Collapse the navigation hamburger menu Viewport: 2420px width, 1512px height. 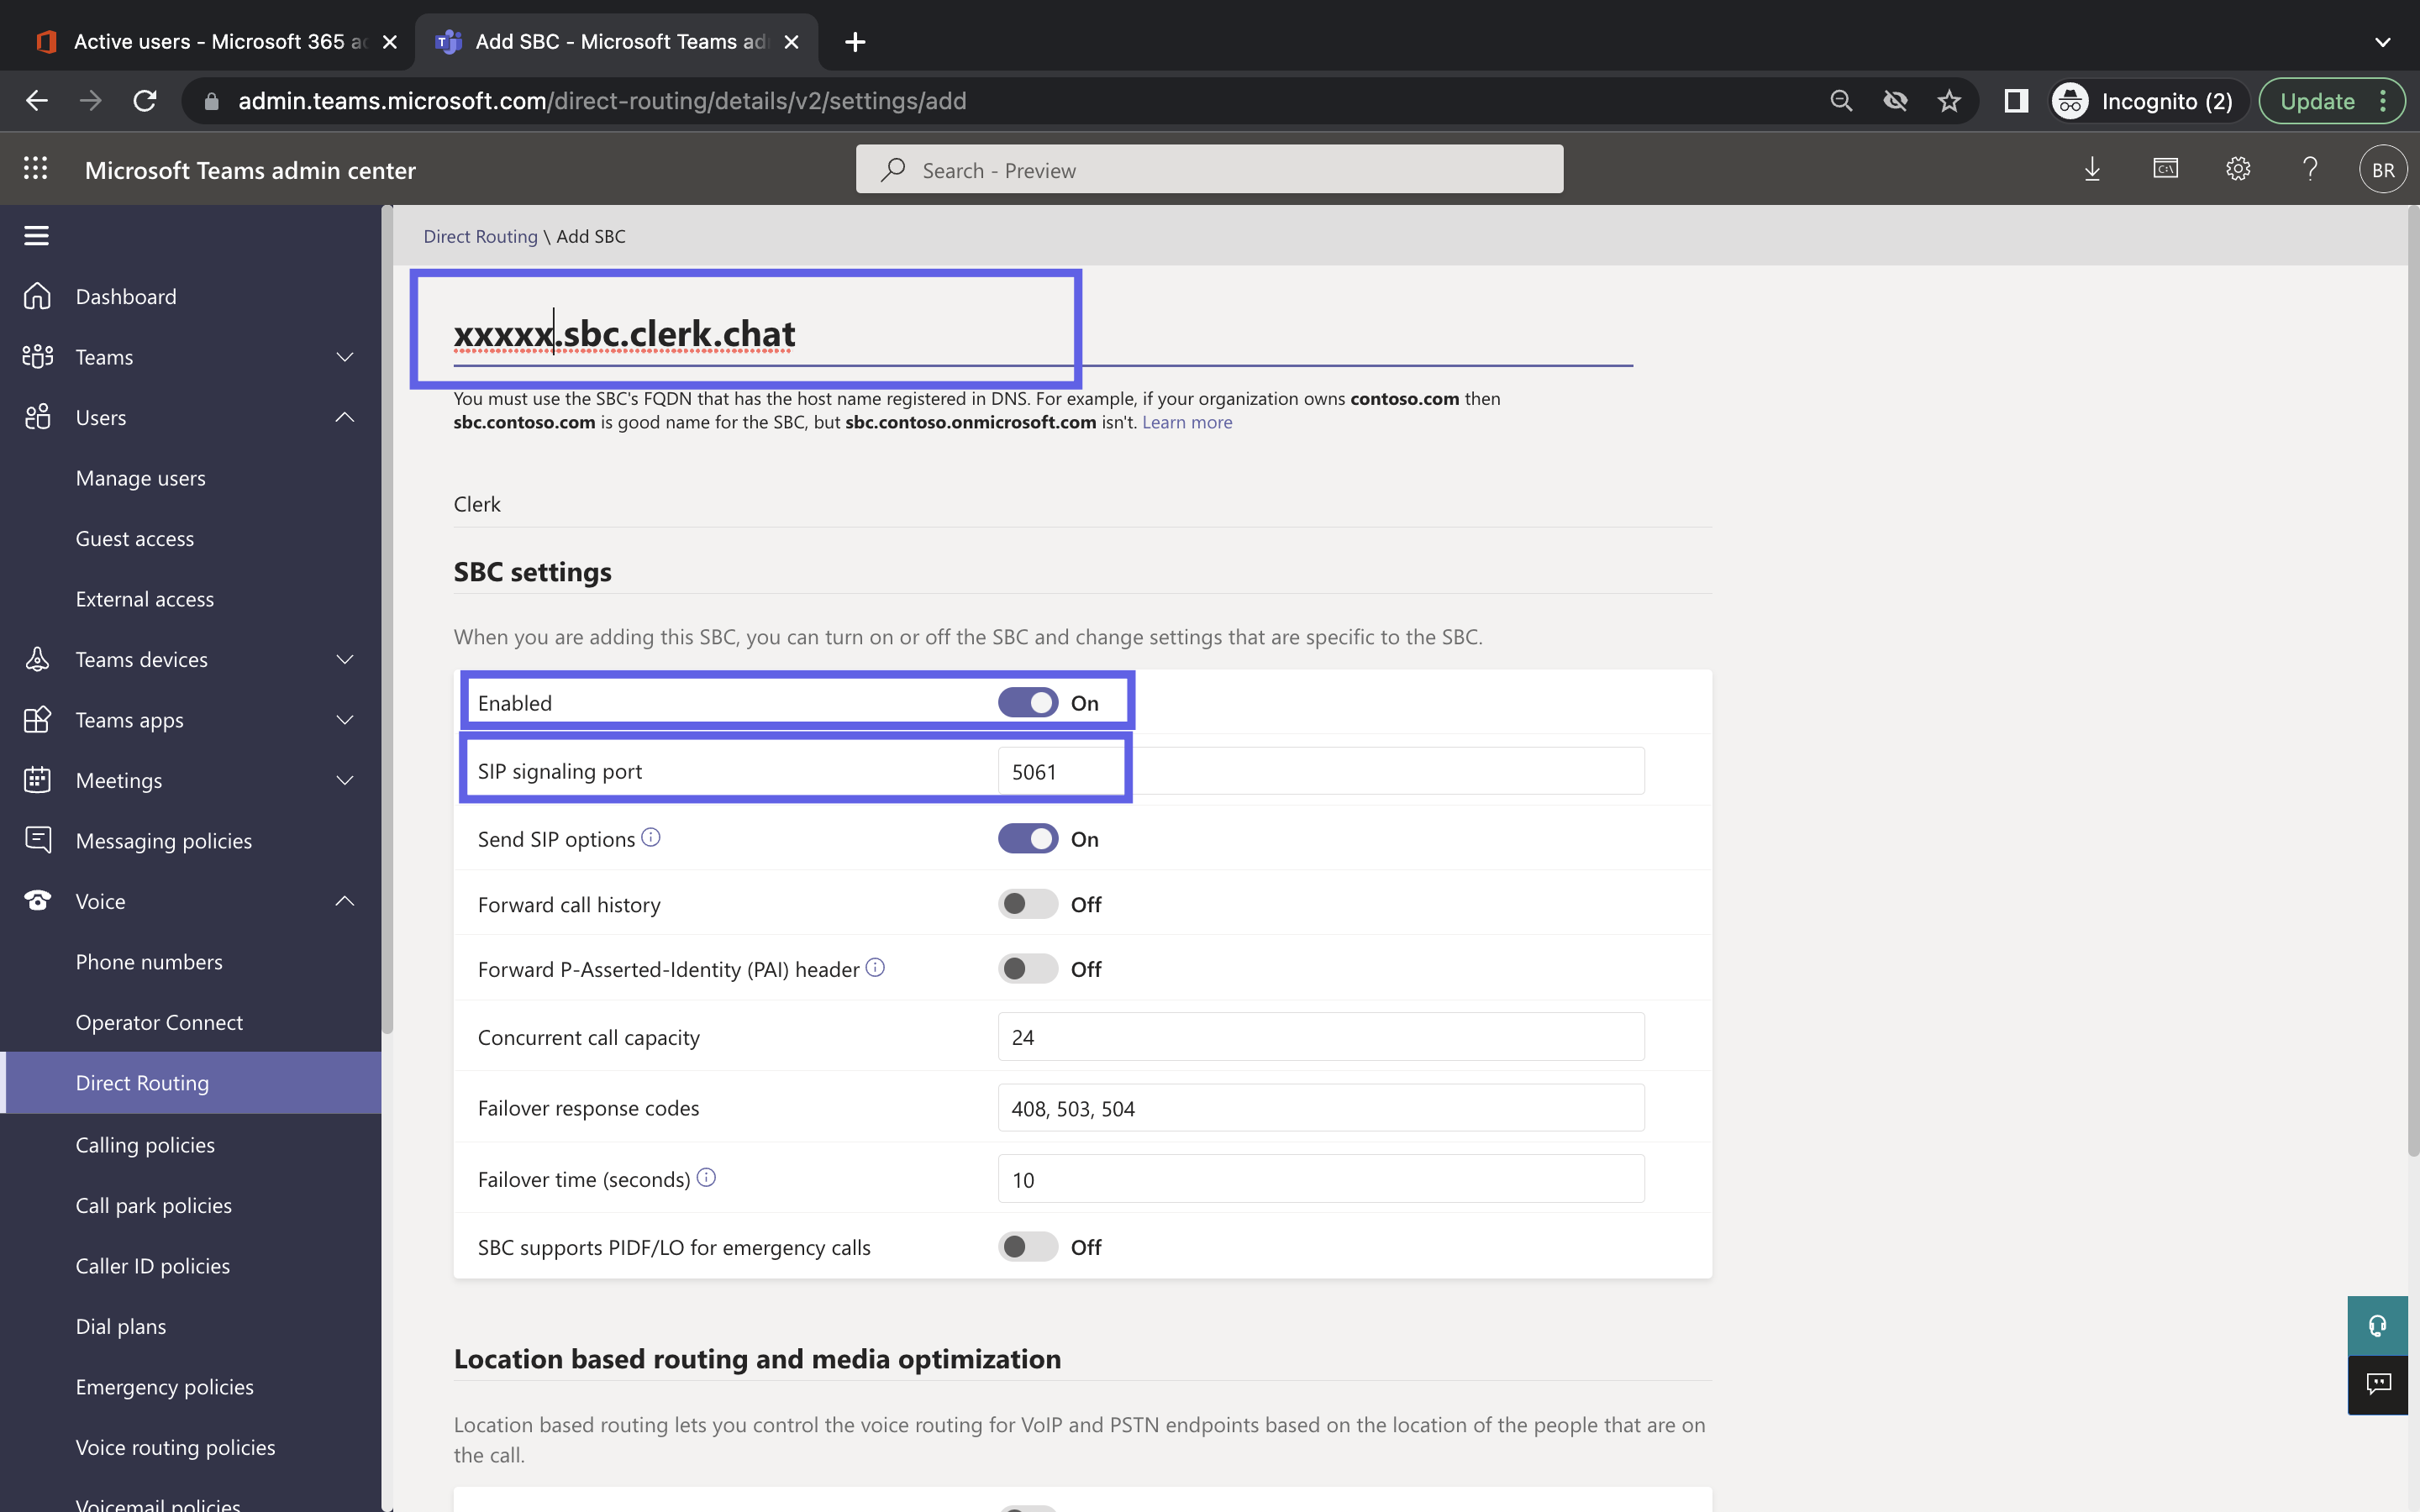pyautogui.click(x=37, y=236)
